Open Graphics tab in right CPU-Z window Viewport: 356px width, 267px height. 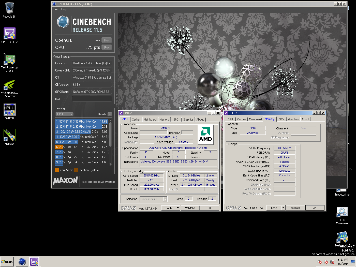click(x=293, y=119)
